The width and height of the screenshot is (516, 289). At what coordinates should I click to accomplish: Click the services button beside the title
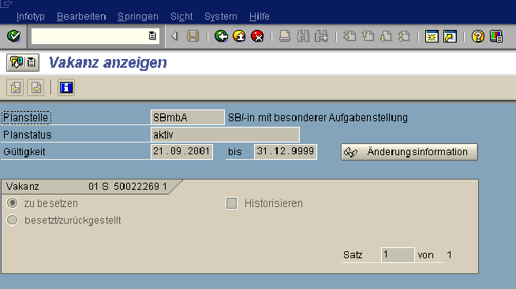(23, 62)
